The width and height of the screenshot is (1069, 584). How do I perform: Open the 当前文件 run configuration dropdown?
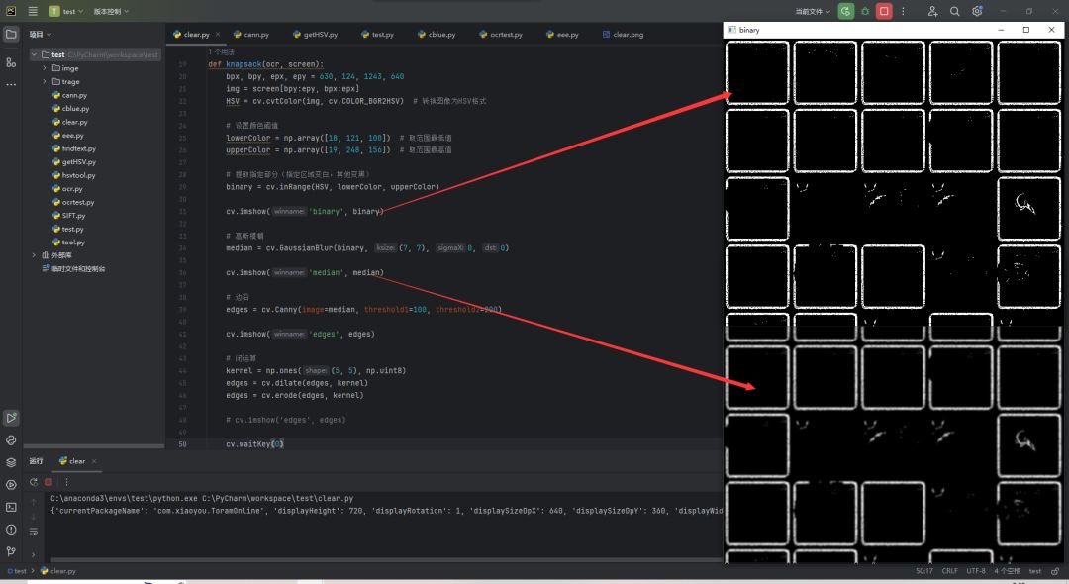(813, 11)
